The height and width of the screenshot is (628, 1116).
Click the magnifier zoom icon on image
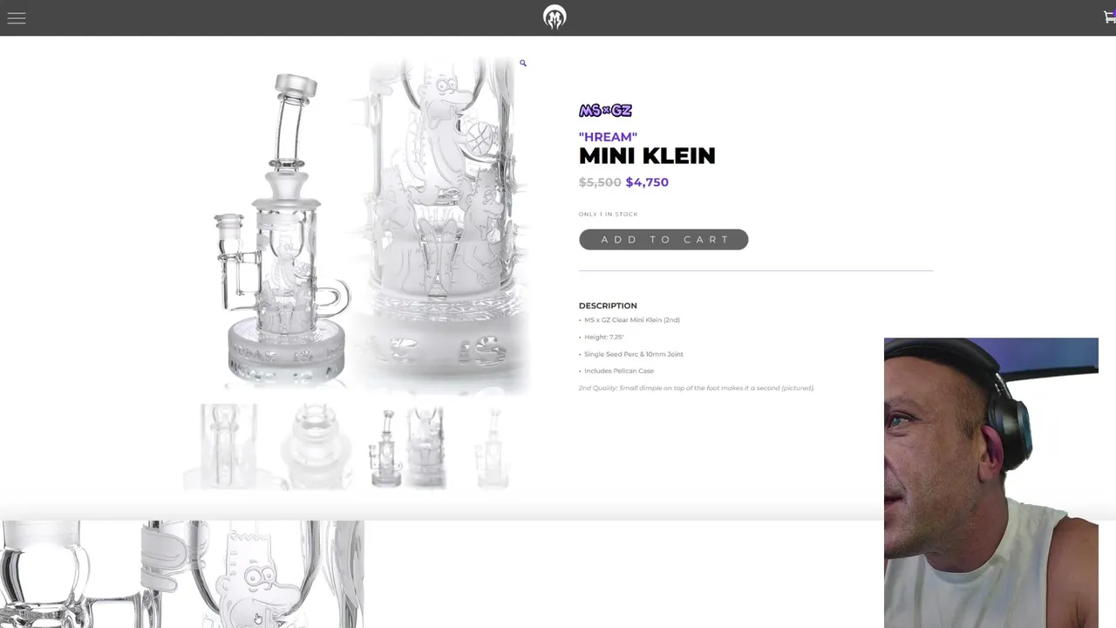pos(523,63)
